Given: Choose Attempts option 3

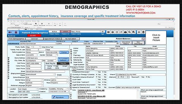Looking at the screenshot, I should point(126,77).
